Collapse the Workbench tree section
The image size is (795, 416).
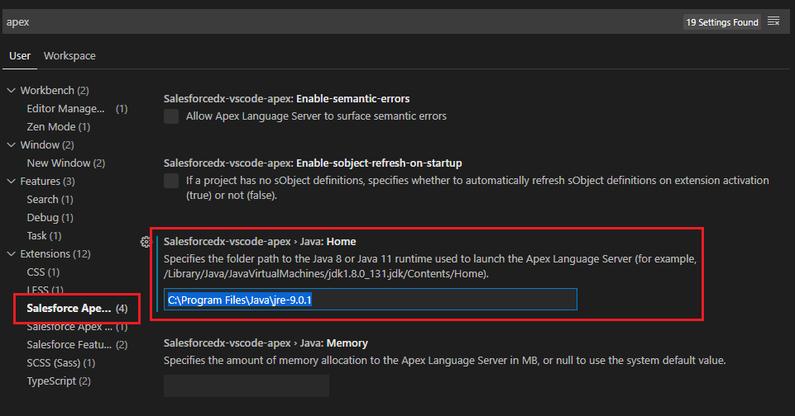point(11,91)
